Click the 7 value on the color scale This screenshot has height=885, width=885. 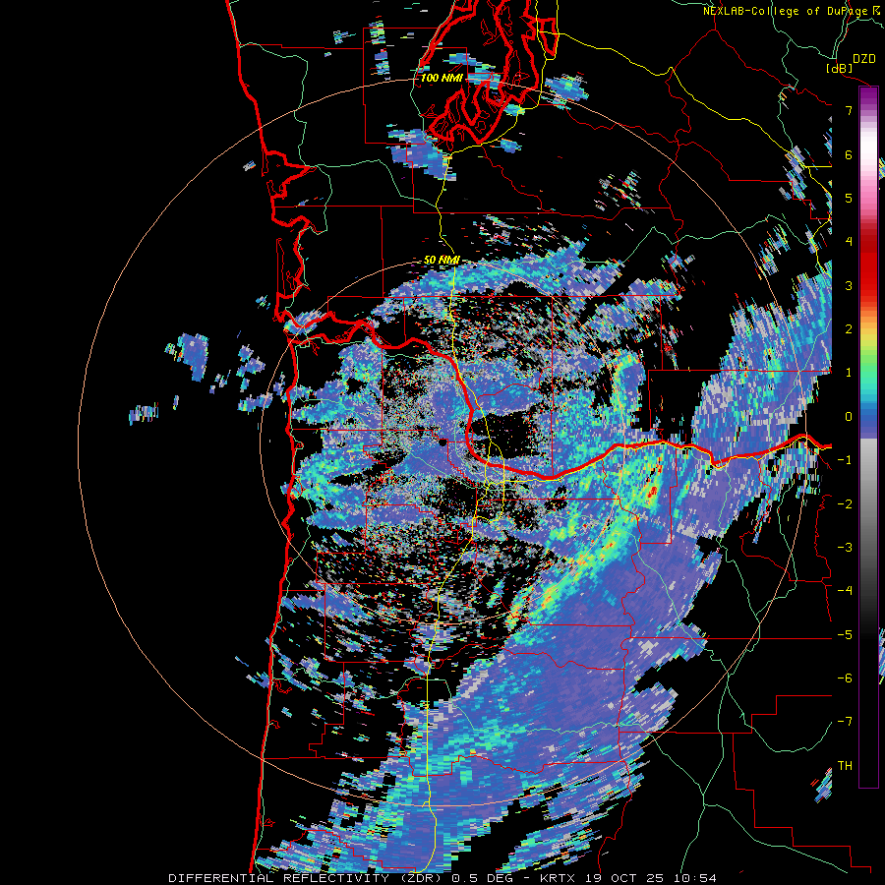coord(849,110)
